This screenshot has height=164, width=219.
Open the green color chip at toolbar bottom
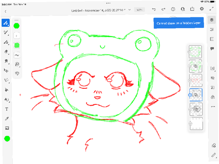[x=7, y=138]
